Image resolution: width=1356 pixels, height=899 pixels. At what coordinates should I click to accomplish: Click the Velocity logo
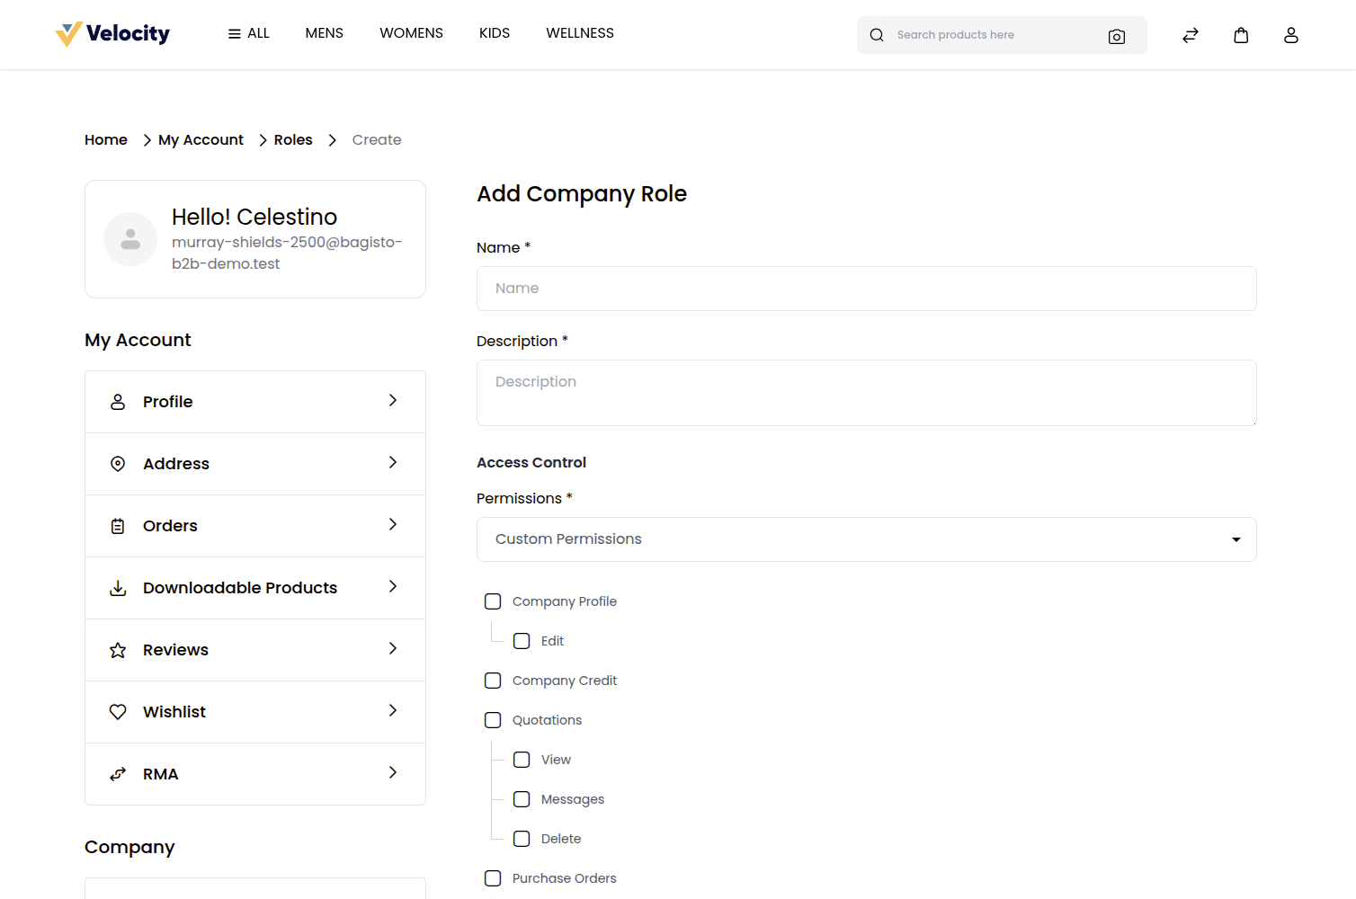[x=112, y=34]
